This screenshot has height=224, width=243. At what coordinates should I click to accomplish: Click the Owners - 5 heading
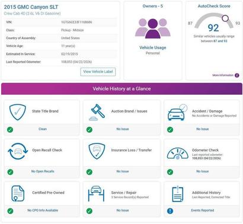pos(153,6)
